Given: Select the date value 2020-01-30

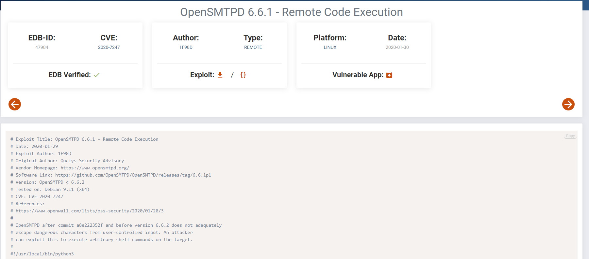Looking at the screenshot, I should click(397, 47).
